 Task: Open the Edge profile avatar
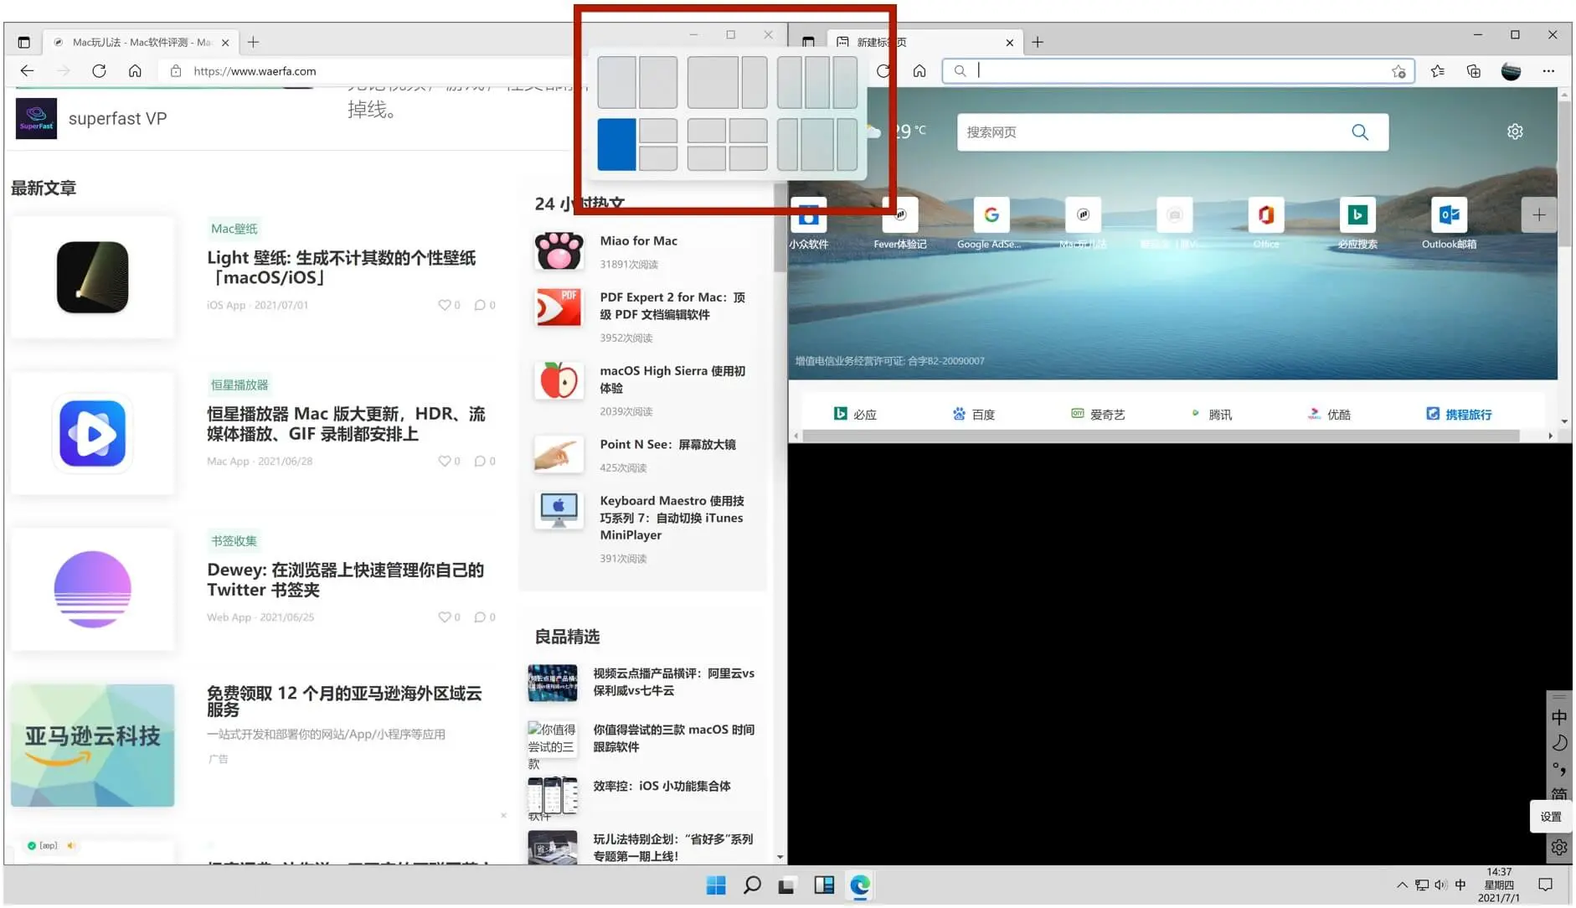1511,71
